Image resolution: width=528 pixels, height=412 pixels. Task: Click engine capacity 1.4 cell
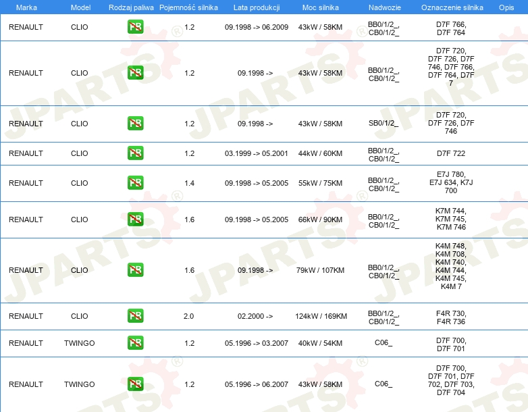pyautogui.click(x=189, y=183)
